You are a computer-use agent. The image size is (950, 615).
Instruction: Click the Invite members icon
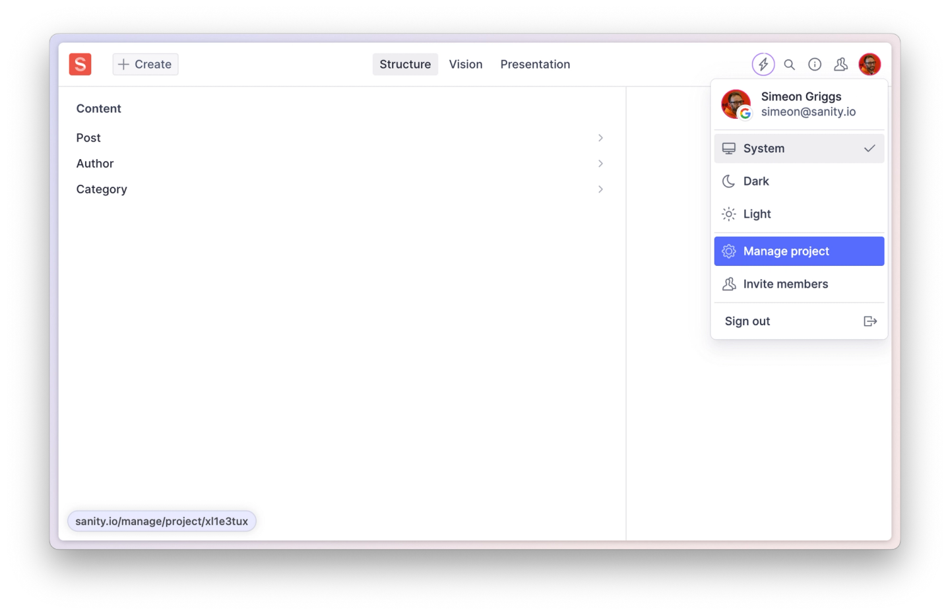click(x=729, y=284)
